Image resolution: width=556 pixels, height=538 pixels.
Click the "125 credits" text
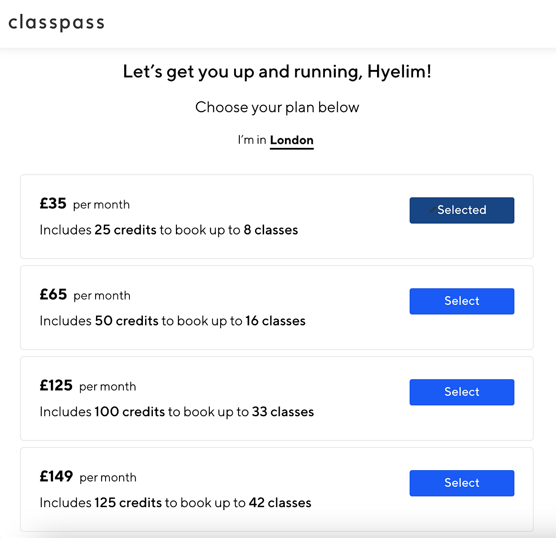(128, 502)
